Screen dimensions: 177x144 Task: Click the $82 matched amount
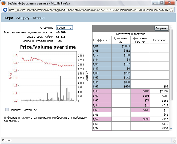(x=166, y=86)
